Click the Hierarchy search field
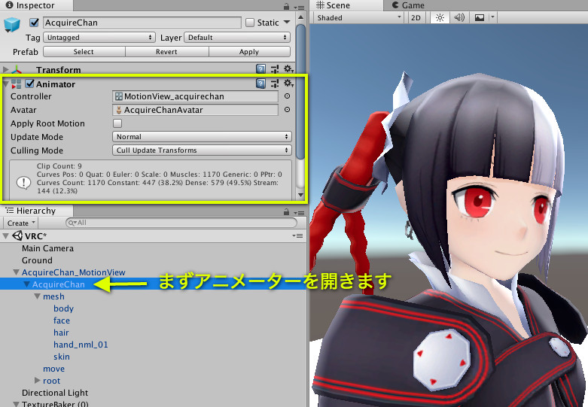 pyautogui.click(x=181, y=223)
